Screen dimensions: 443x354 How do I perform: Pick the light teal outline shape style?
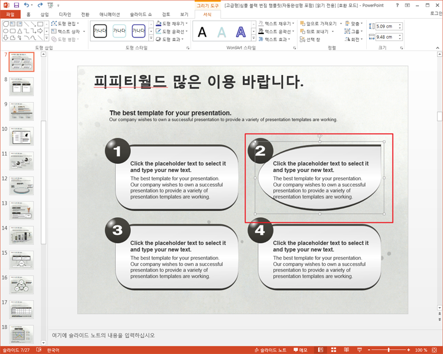pyautogui.click(x=119, y=31)
